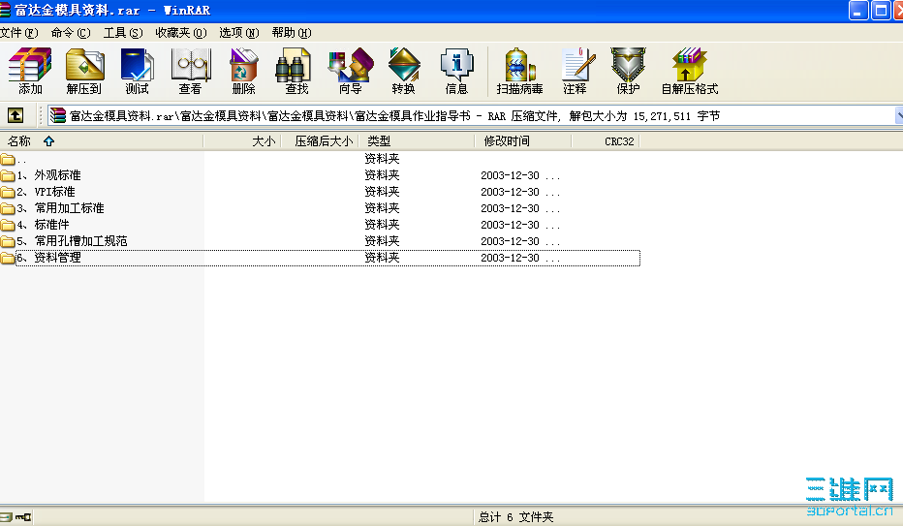903x526 pixels.
Task: Click the key icon in status bar
Action: (23, 516)
